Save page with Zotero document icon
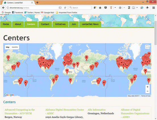157x120 pixels. coord(133,8)
